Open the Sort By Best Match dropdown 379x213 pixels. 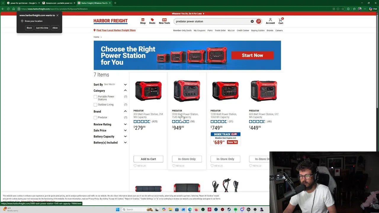point(110,85)
